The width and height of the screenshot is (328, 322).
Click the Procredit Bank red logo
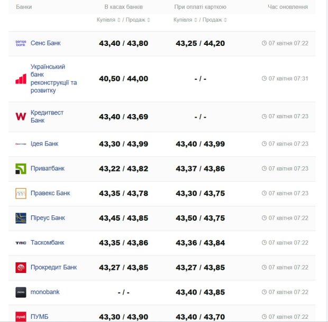click(x=21, y=268)
